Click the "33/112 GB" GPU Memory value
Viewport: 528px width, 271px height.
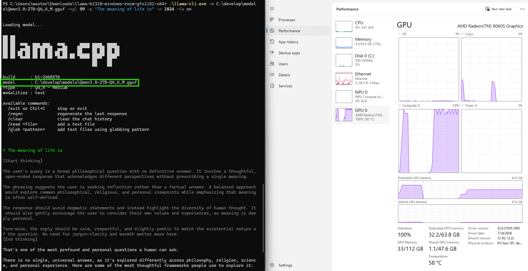point(410,249)
